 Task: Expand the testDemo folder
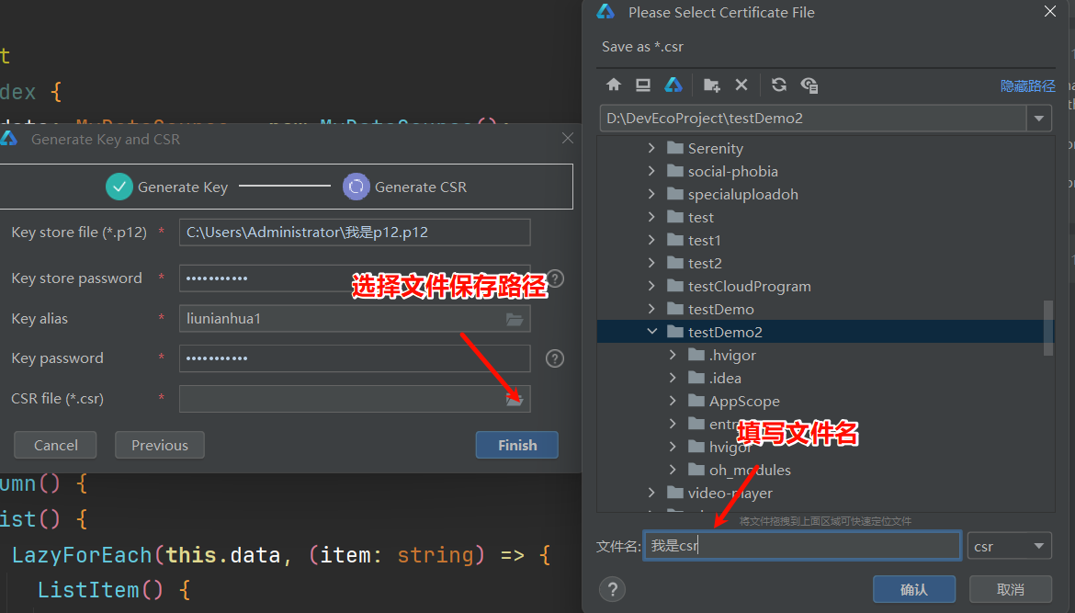(651, 309)
